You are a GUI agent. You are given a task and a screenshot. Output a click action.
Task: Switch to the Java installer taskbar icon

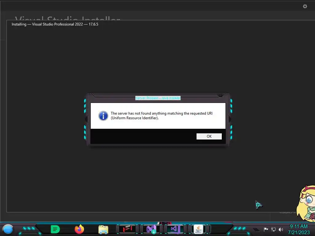tap(198, 229)
